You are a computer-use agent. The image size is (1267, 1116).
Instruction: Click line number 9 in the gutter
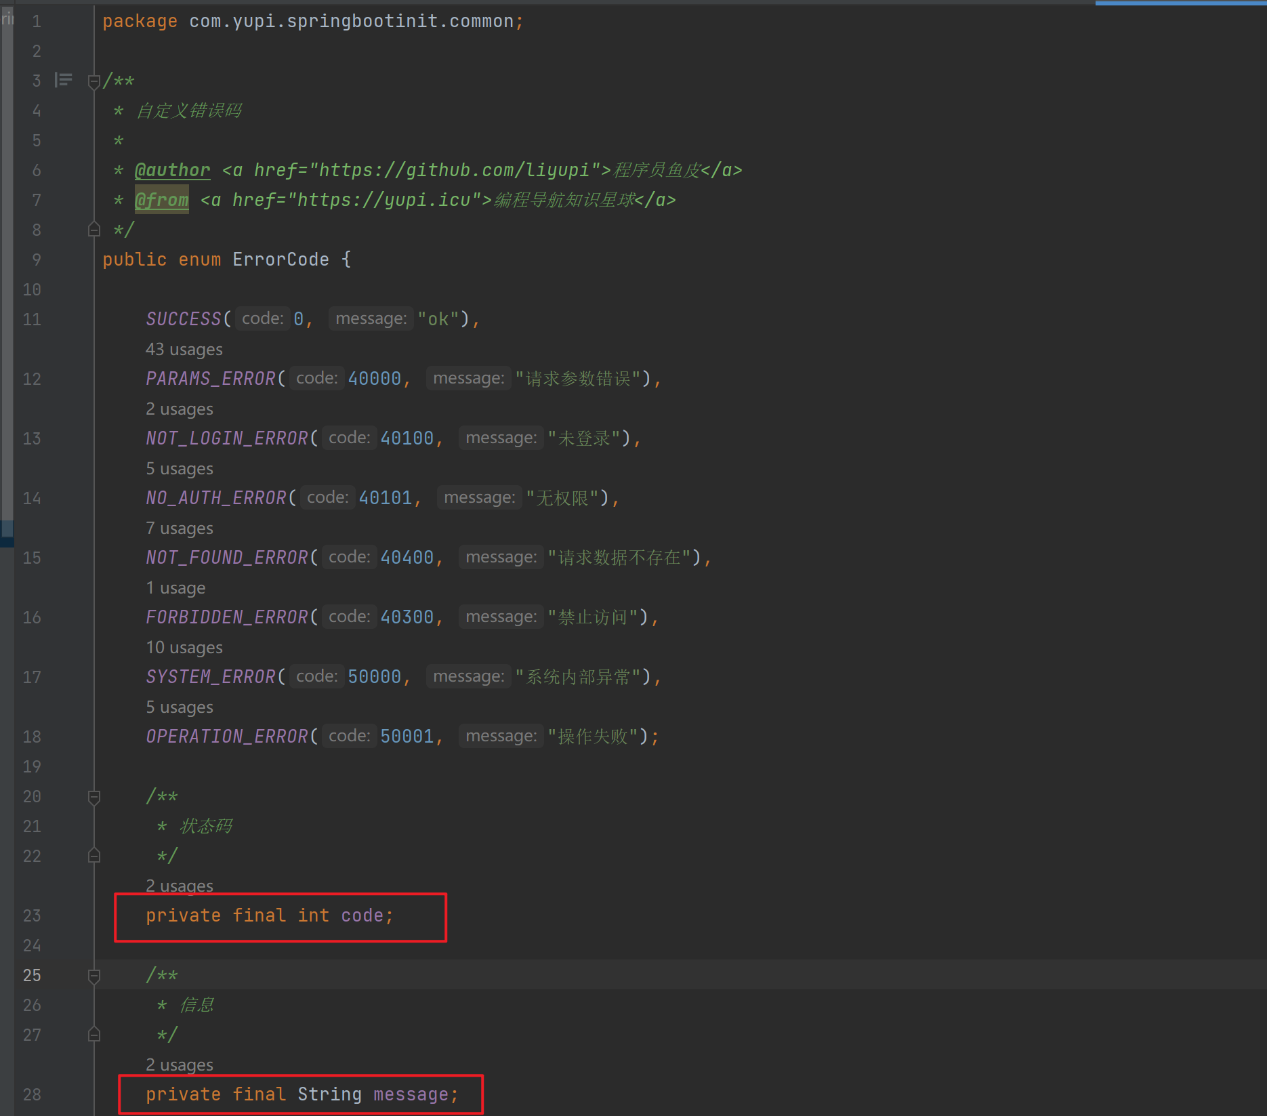click(x=36, y=260)
